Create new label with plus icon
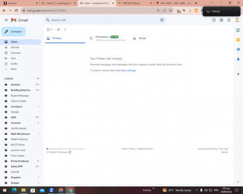243x194 pixels. pos(38,79)
